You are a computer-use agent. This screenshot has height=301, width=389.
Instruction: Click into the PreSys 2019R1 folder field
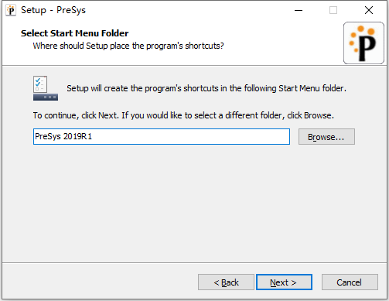[162, 136]
